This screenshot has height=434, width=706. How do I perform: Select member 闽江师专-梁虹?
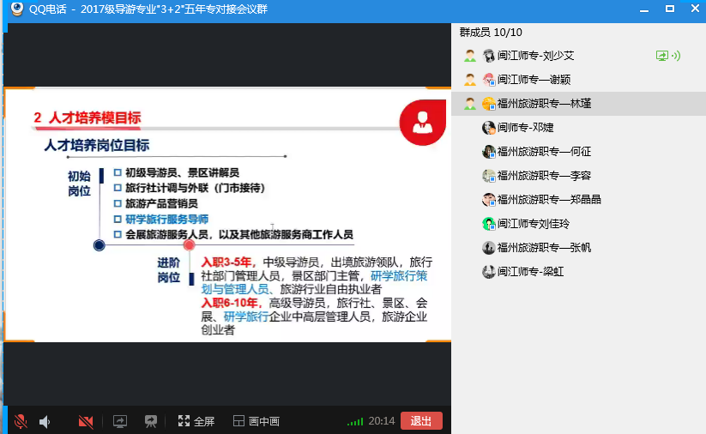(578, 272)
